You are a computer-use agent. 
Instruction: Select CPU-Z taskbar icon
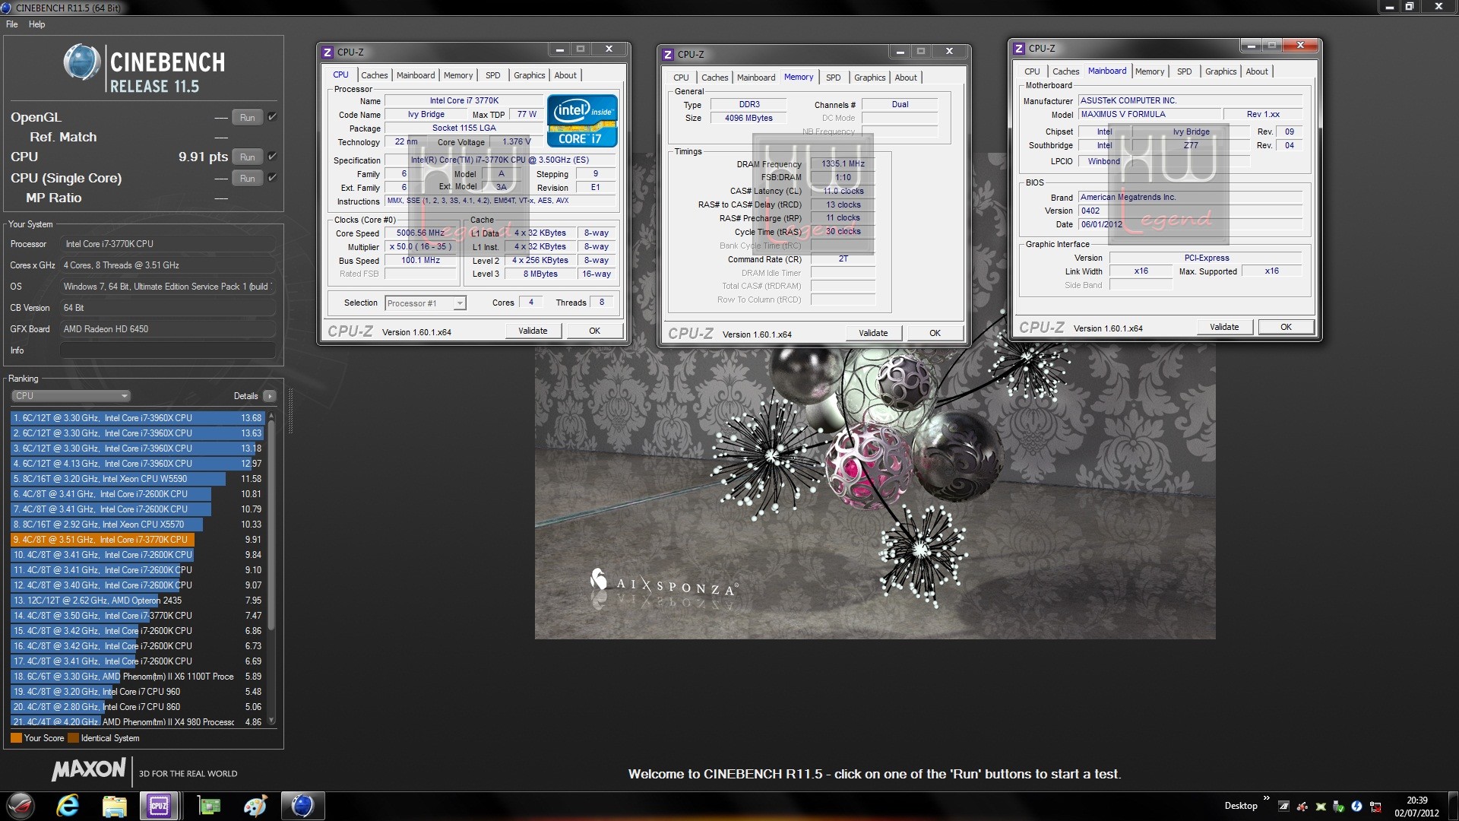159,806
